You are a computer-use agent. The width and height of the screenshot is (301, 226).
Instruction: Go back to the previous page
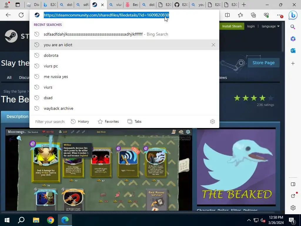pyautogui.click(x=8, y=15)
